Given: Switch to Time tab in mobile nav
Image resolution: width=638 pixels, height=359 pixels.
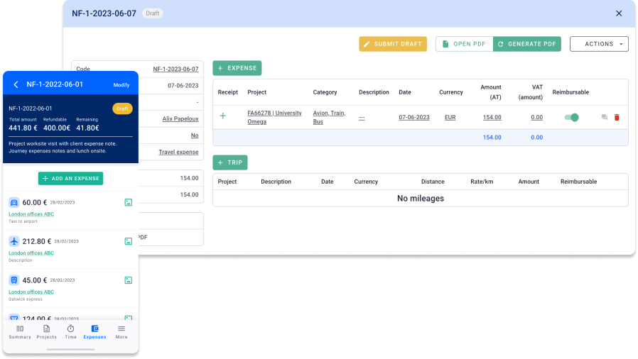Looking at the screenshot, I should [71, 332].
